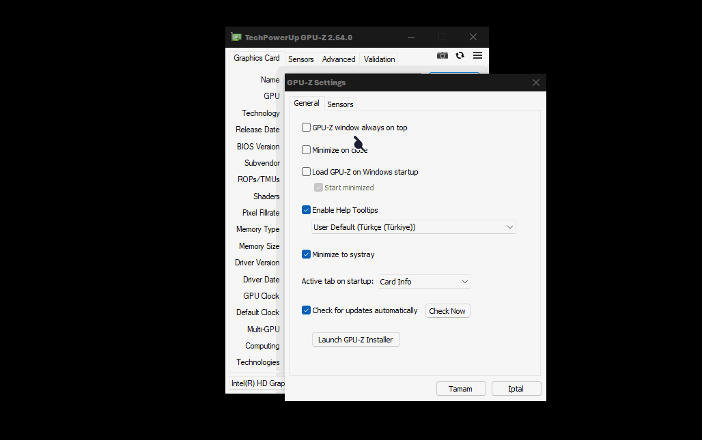The width and height of the screenshot is (702, 440).
Task: Click the Driver Date label
Action: [x=261, y=280]
